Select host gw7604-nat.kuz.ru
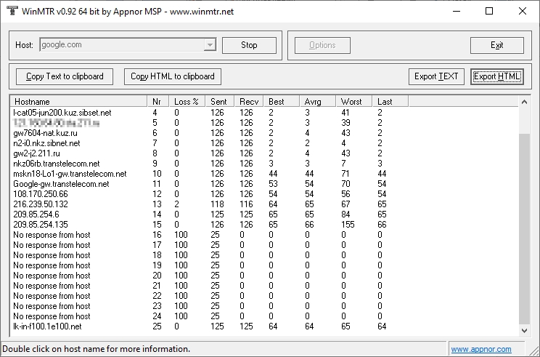This screenshot has width=540, height=357. click(x=45, y=133)
